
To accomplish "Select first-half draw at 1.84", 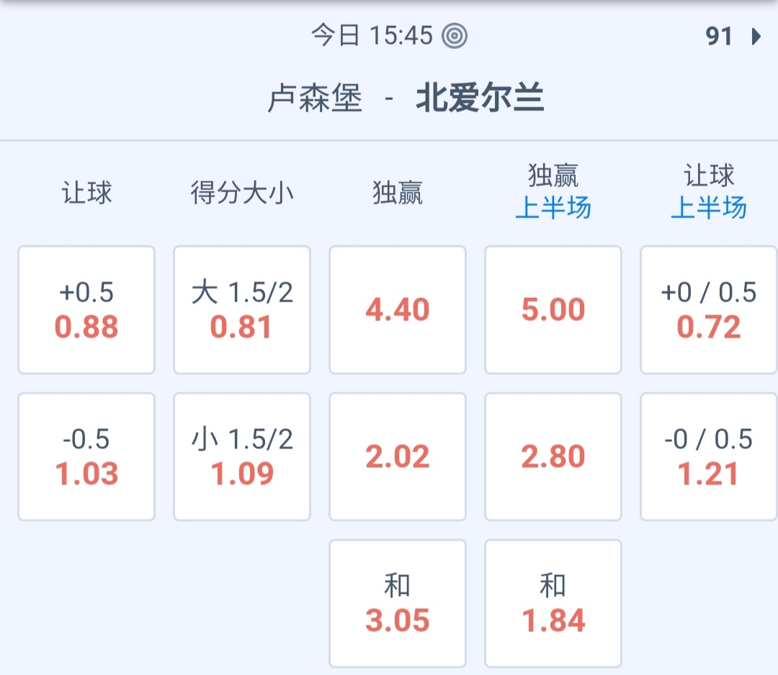I will tap(553, 604).
